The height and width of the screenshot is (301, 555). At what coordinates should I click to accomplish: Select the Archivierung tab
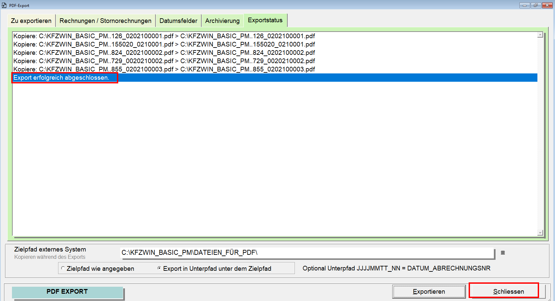click(x=222, y=21)
